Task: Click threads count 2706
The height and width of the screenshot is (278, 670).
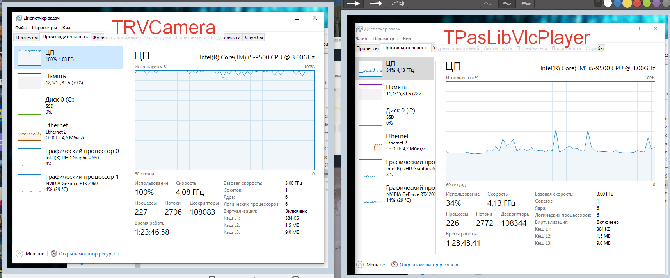Action: pyautogui.click(x=173, y=212)
